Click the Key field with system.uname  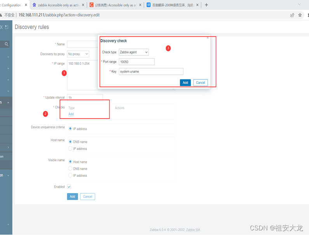pyautogui.click(x=151, y=71)
